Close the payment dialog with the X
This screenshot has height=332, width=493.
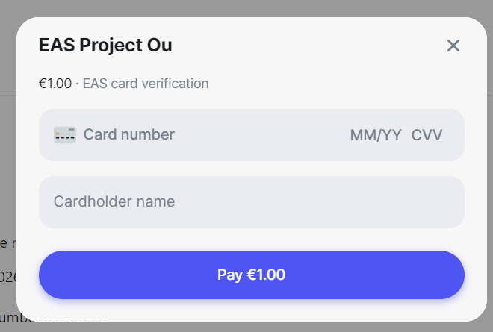453,46
